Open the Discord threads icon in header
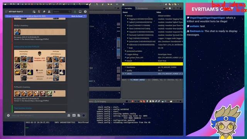The height and width of the screenshot is (139, 247). [x=34, y=12]
